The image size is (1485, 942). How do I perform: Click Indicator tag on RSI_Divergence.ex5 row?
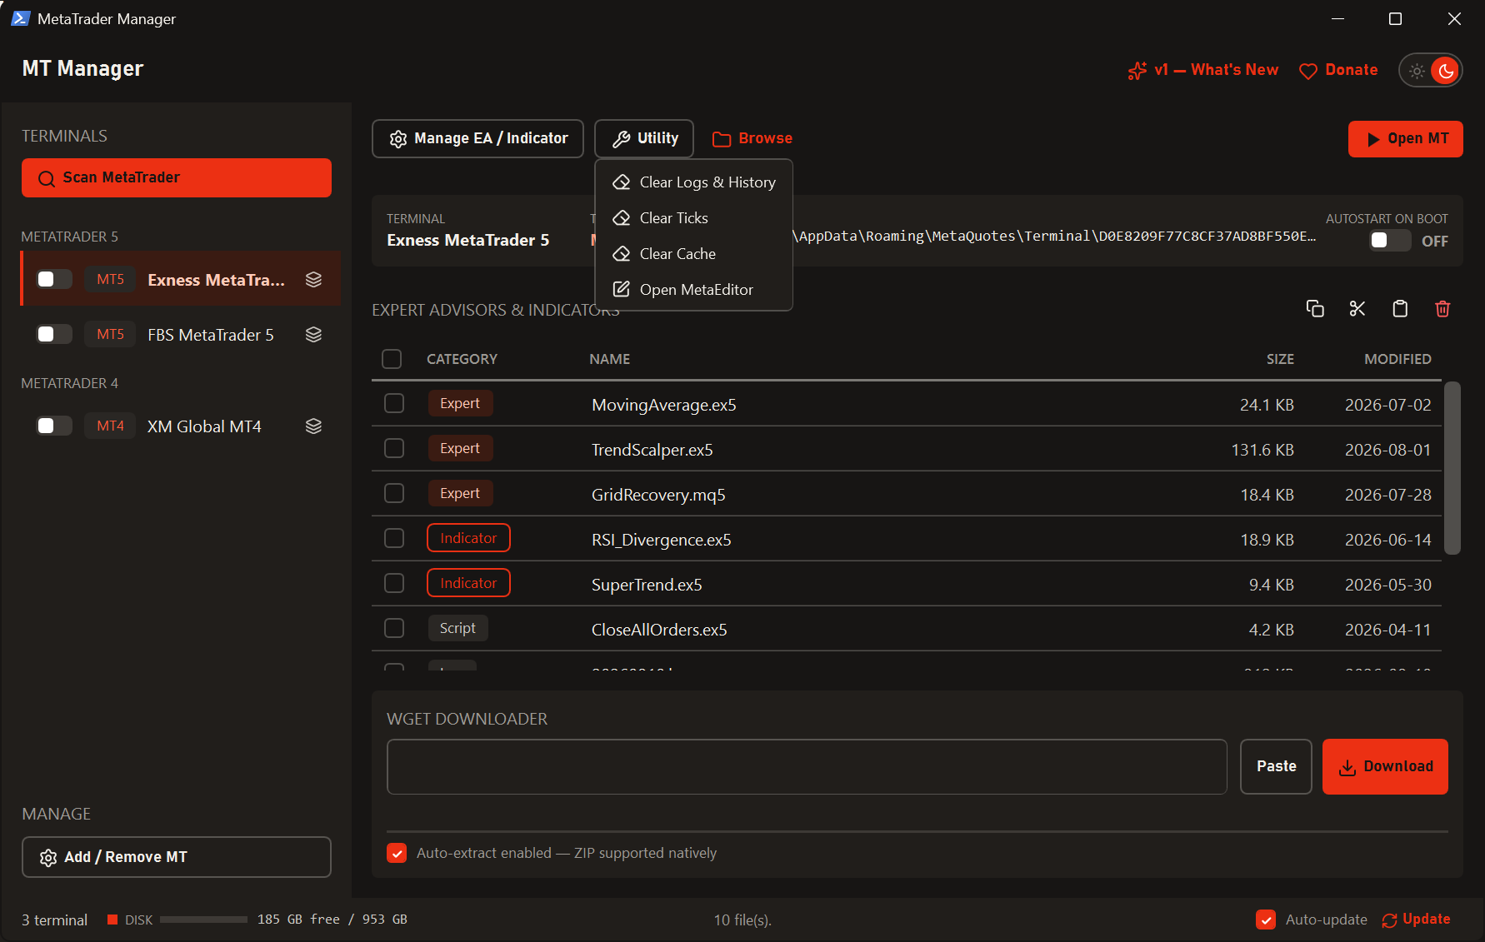click(x=468, y=538)
